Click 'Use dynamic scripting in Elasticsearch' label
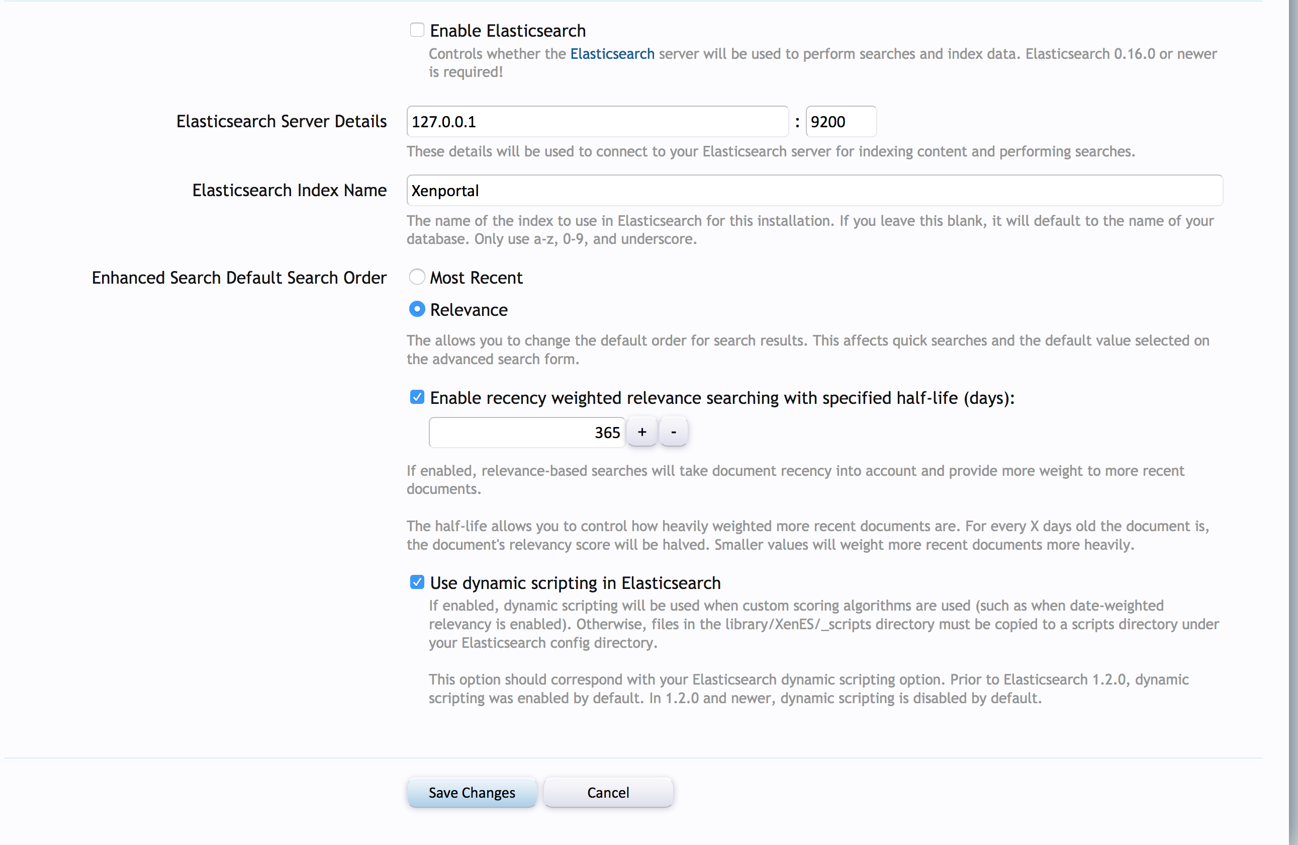Screen dimensions: 1298x845 pyautogui.click(x=575, y=582)
